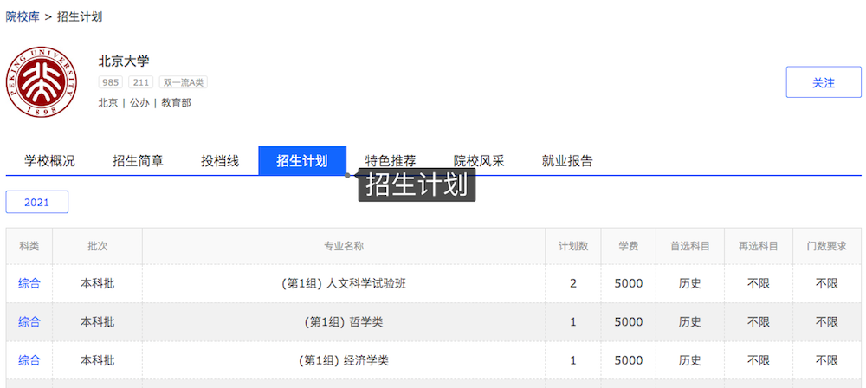Open the 招生简章 tab
The width and height of the screenshot is (866, 388).
coord(138,160)
